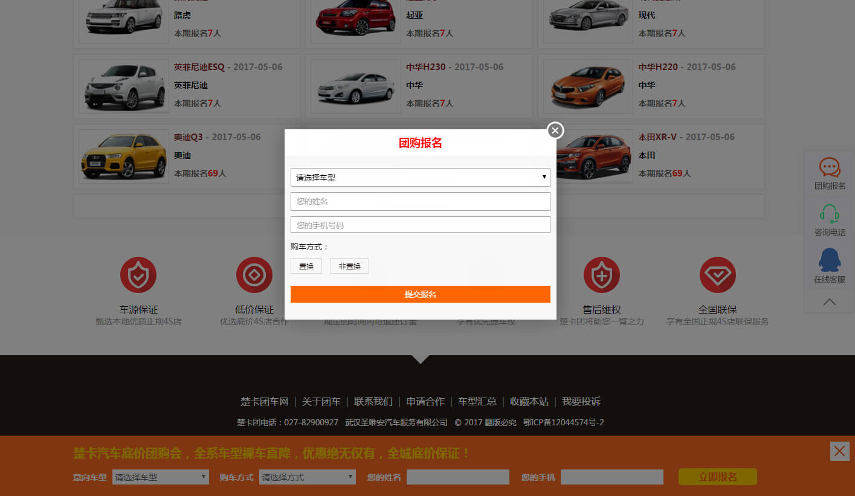Open 在线客服 QQ penguin icon
The image size is (855, 496).
click(830, 260)
